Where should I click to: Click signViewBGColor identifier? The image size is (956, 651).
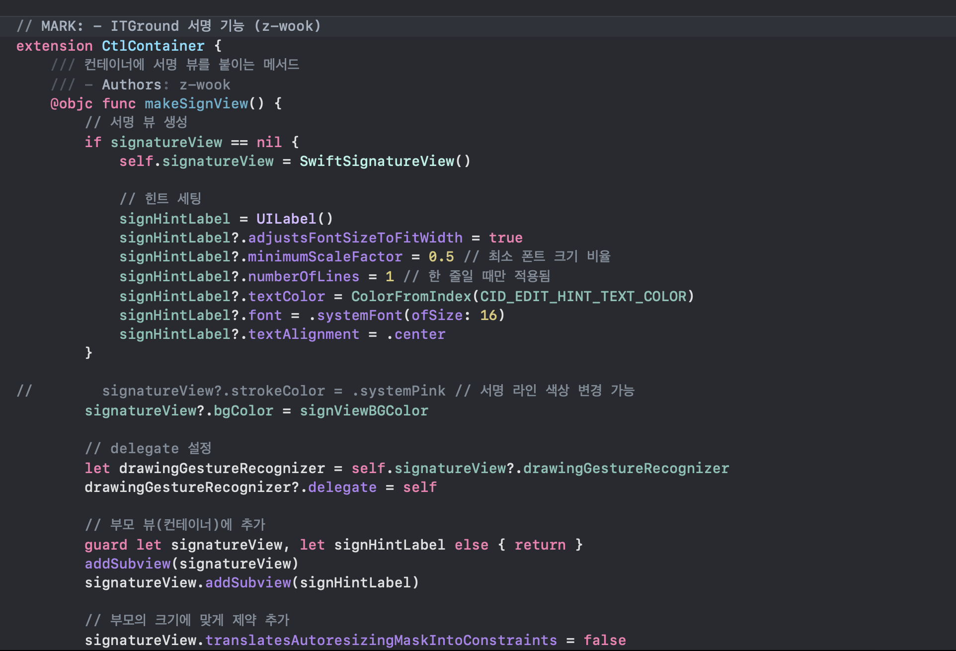(364, 410)
